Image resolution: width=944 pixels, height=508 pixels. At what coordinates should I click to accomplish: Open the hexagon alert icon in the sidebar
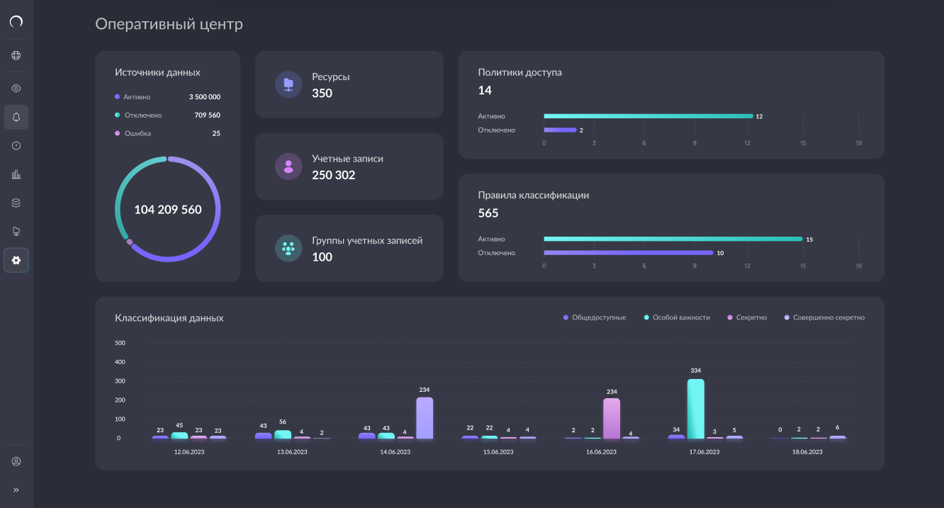[x=16, y=145]
